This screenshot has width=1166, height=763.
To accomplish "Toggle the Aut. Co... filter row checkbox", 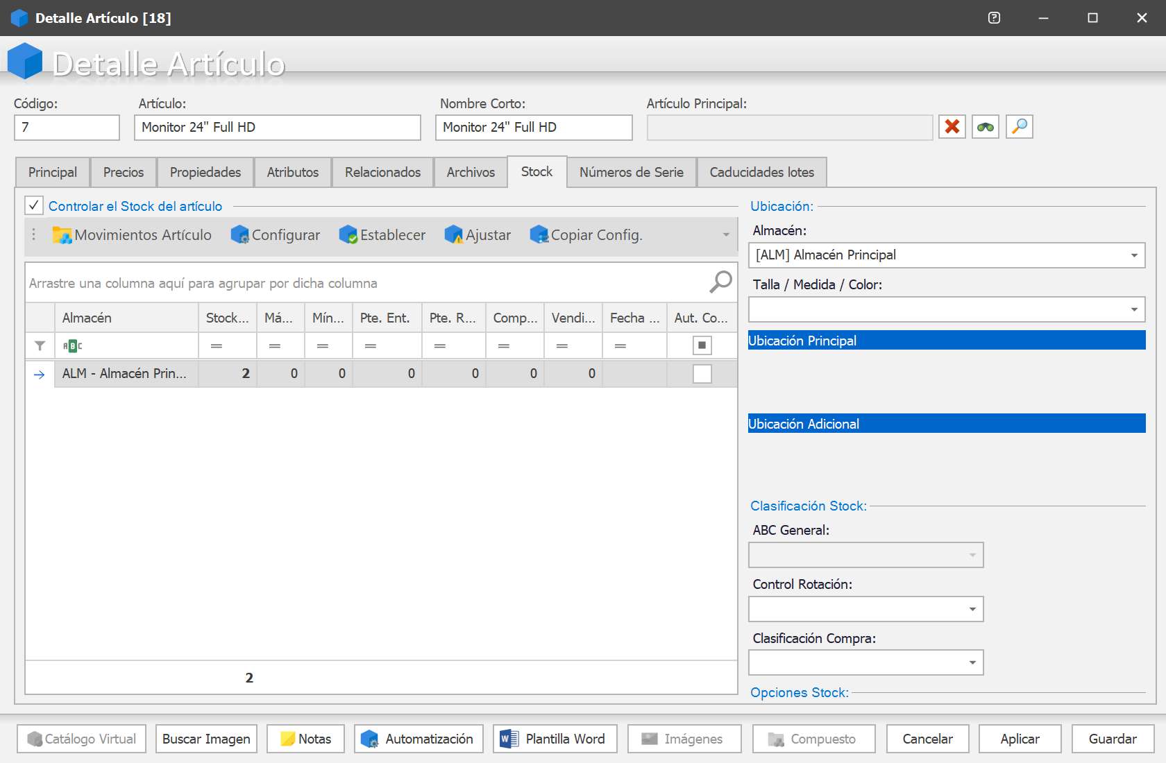I will click(702, 345).
